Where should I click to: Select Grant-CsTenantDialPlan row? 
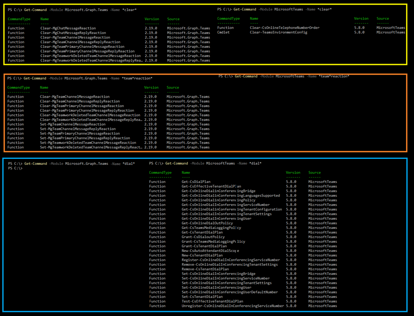[243, 246]
